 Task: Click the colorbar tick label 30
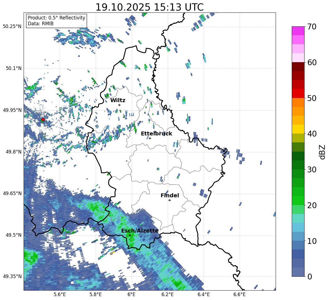click(312, 170)
